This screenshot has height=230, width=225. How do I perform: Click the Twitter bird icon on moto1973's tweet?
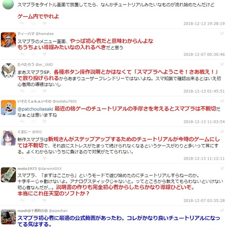tap(222, 168)
